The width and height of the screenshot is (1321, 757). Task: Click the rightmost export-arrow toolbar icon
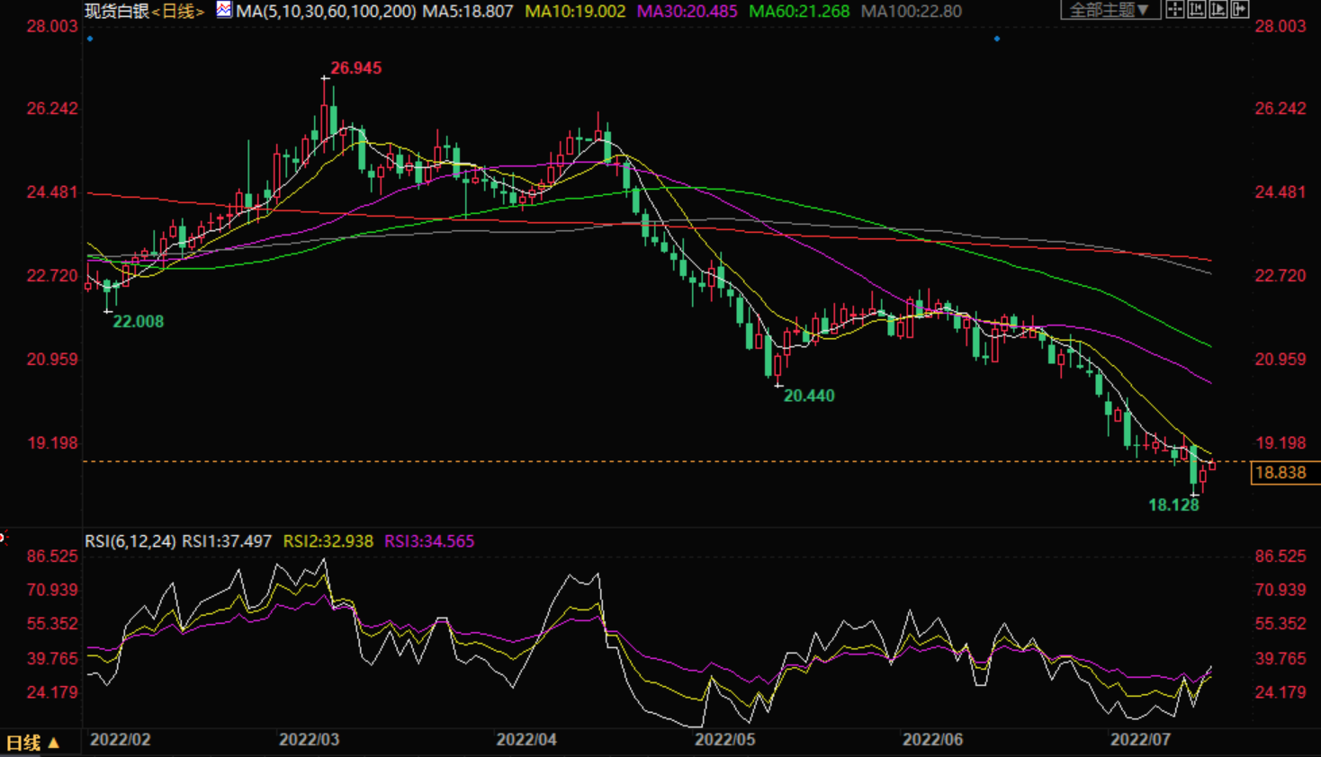pyautogui.click(x=1240, y=10)
